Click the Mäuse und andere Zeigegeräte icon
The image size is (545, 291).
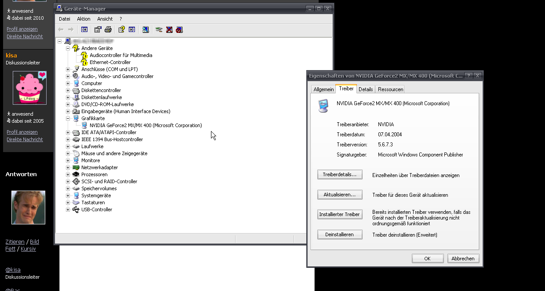coord(76,153)
